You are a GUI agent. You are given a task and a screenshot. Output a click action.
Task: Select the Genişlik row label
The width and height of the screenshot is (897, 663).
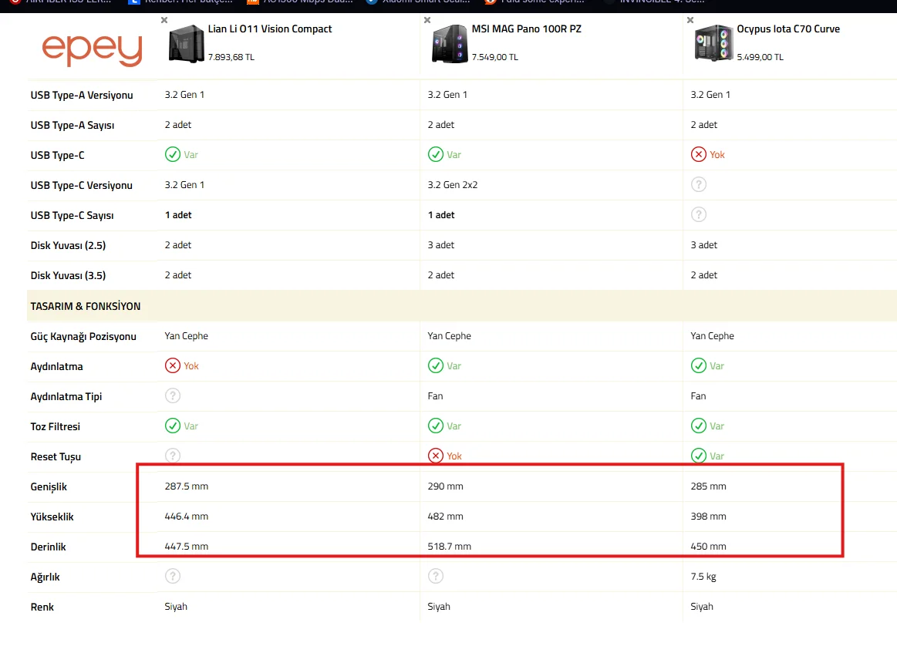point(49,486)
